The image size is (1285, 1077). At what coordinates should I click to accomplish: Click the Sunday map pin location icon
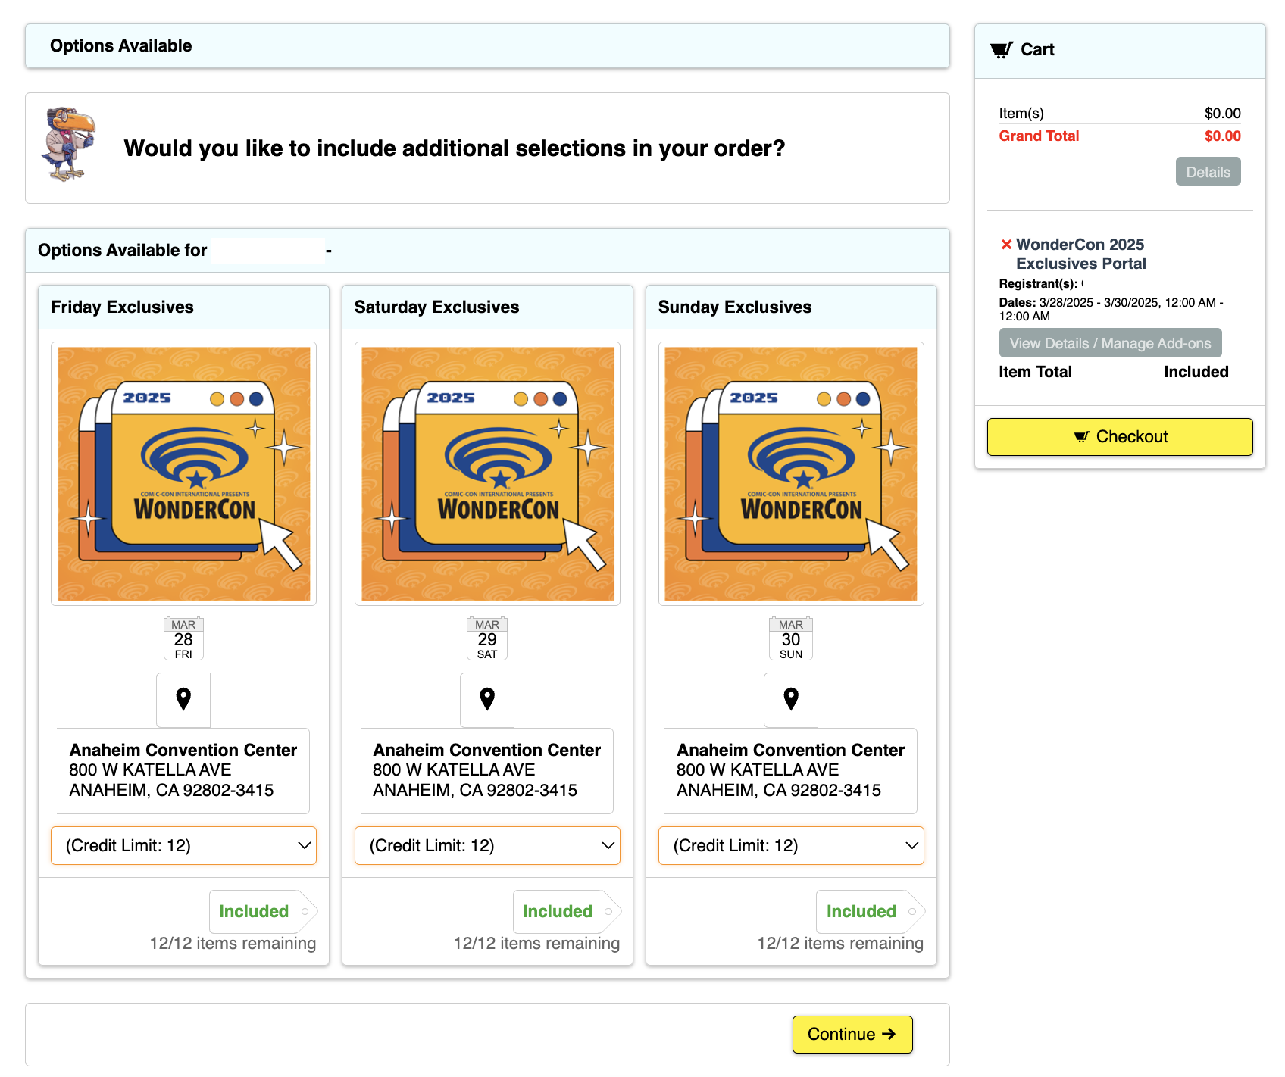[x=791, y=699]
